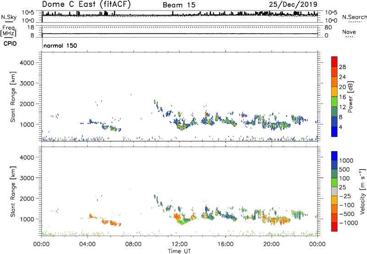367x254 pixels.
Task: Click the 'normal 150' CPID text
Action: coord(60,45)
